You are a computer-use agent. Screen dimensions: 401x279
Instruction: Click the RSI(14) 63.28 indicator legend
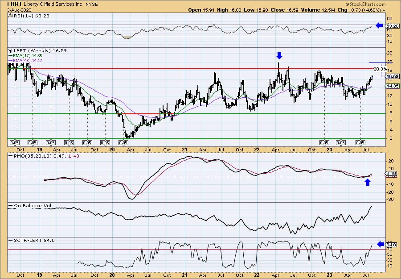pos(29,16)
